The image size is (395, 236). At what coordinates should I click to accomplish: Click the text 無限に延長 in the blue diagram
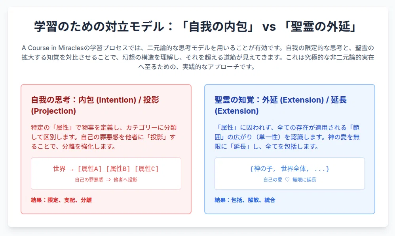(304, 180)
